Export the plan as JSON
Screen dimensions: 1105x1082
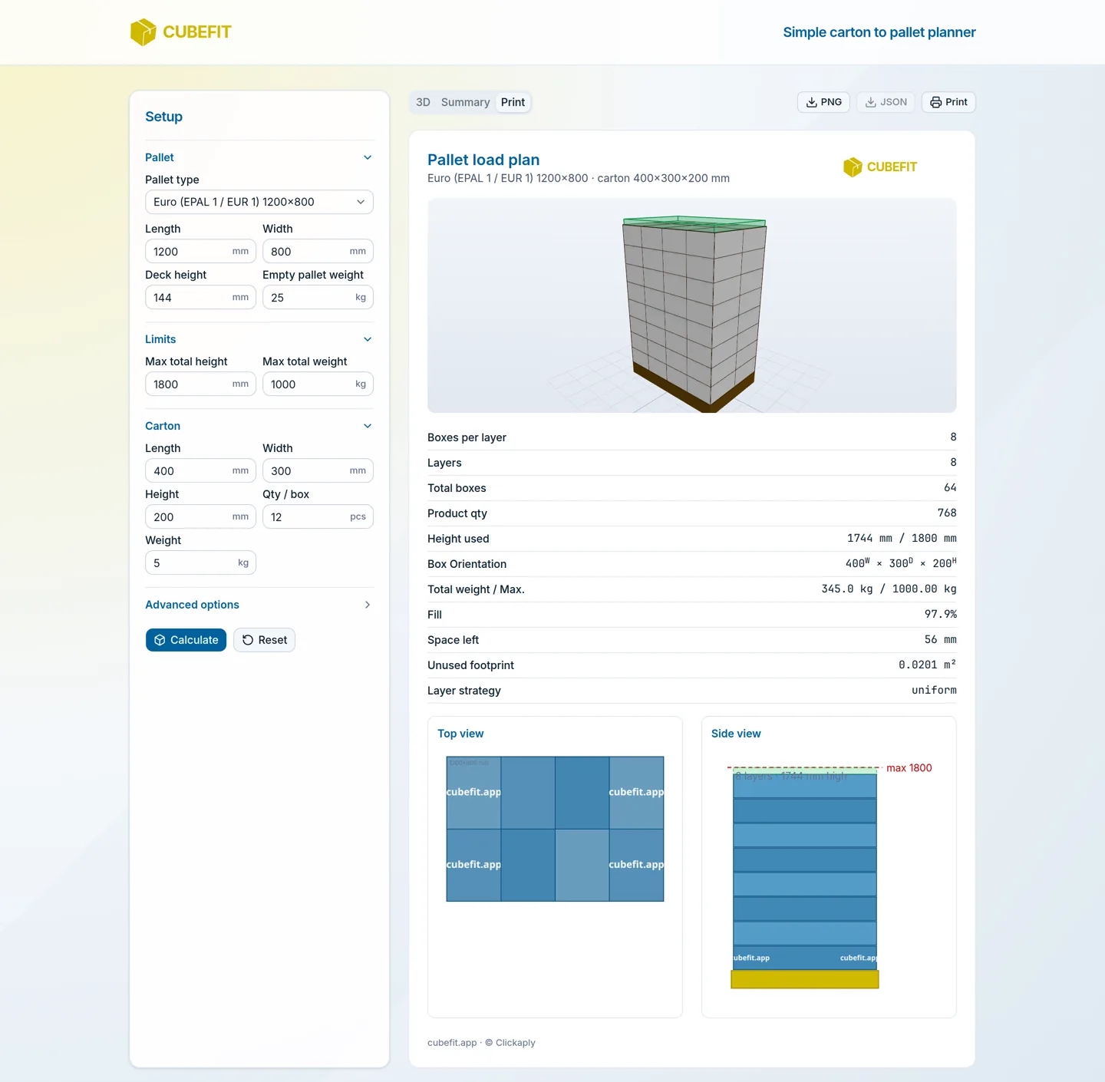click(x=886, y=102)
